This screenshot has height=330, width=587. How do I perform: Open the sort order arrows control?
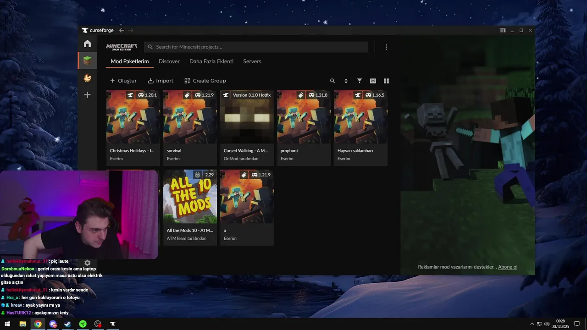coord(346,81)
